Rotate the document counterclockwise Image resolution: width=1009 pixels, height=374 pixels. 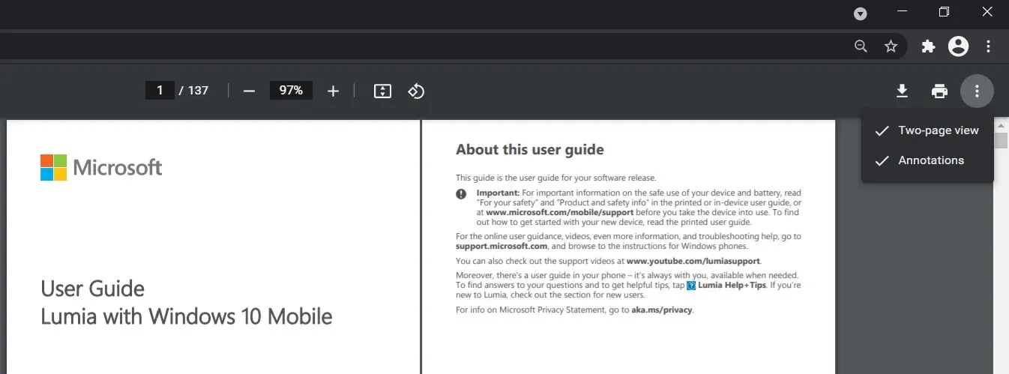[416, 91]
